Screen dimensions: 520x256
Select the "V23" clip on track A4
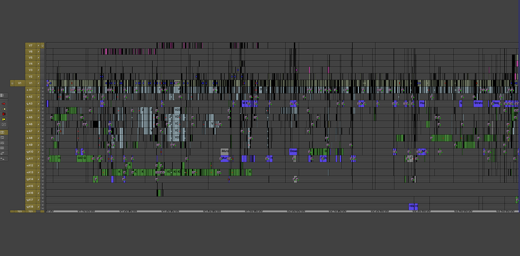pyautogui.click(x=177, y=111)
